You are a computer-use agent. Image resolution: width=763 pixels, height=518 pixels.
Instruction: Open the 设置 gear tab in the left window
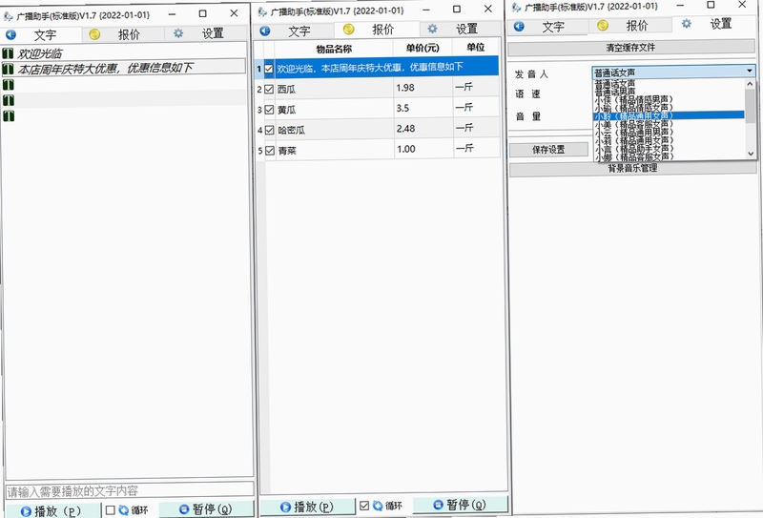click(x=207, y=33)
